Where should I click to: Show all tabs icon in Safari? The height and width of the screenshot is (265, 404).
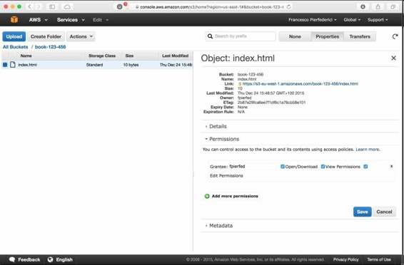[x=393, y=6]
